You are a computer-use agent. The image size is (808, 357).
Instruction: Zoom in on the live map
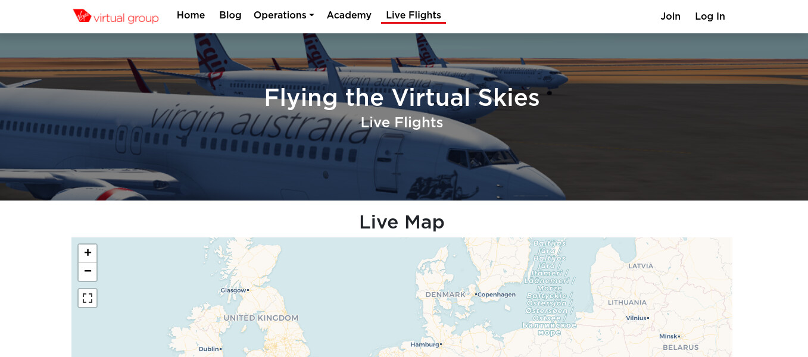88,253
